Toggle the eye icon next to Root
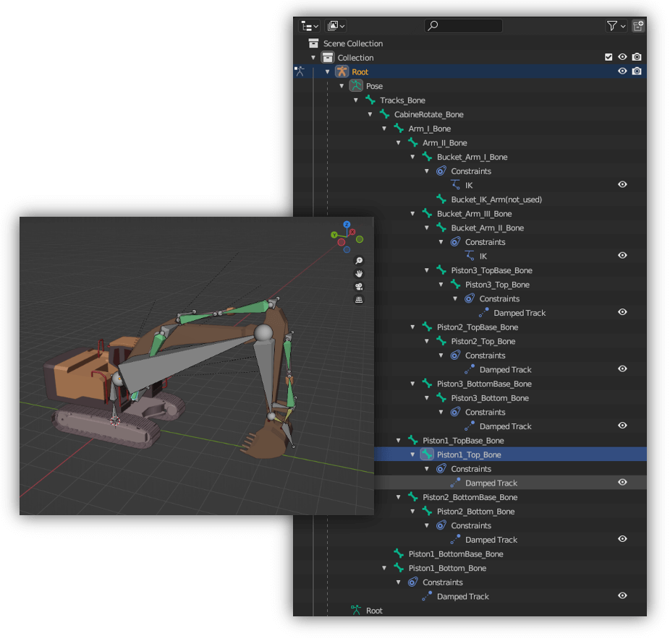670x638 pixels. [622, 71]
